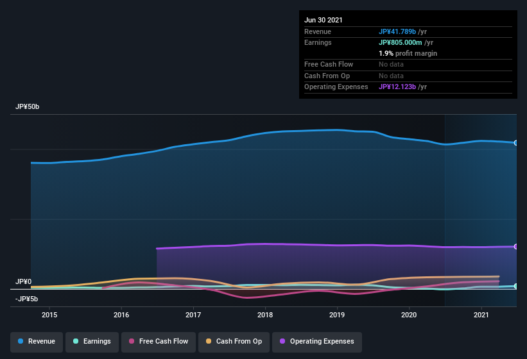Click the Operating Expenses tooltip row label
Viewport: 527px width, 359px height.
[x=336, y=87]
